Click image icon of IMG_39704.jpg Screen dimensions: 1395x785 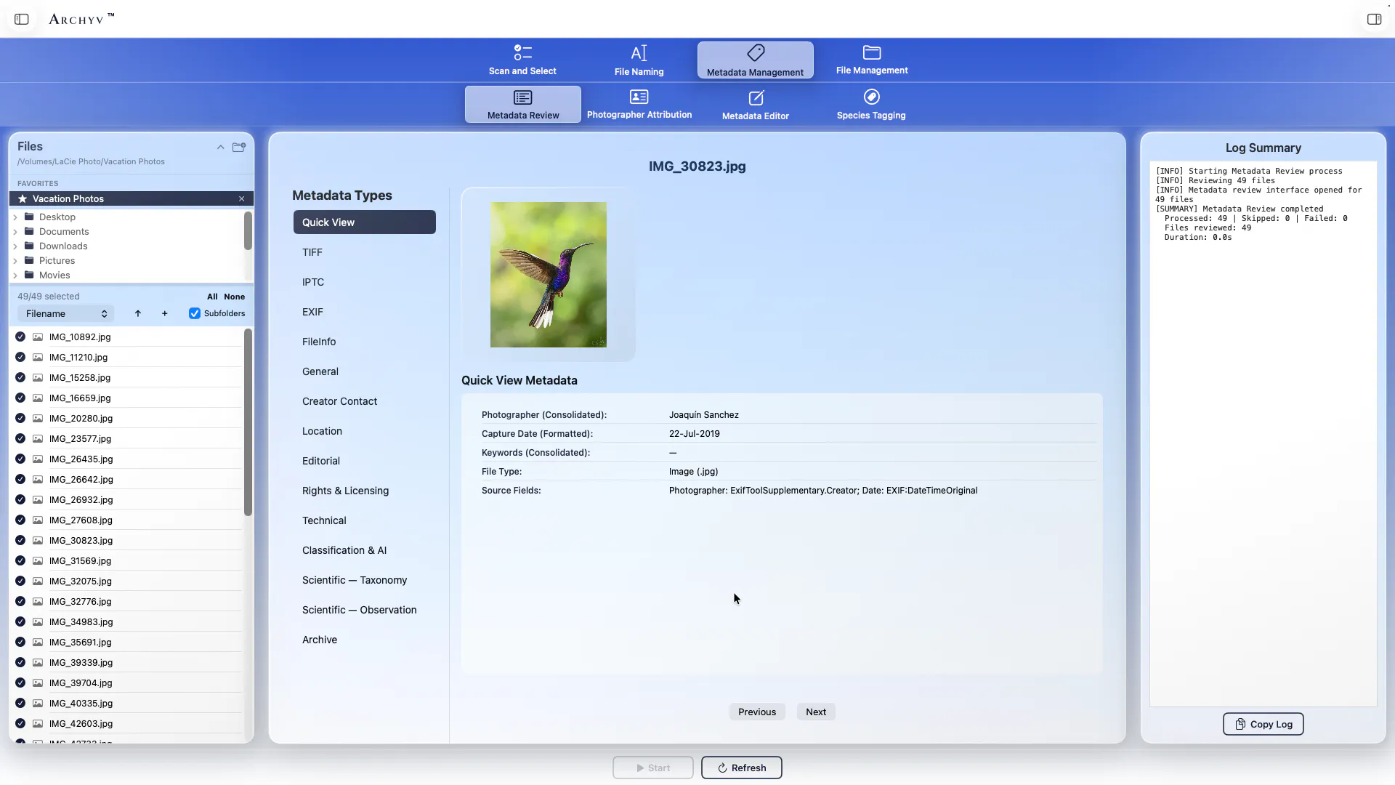coord(38,683)
